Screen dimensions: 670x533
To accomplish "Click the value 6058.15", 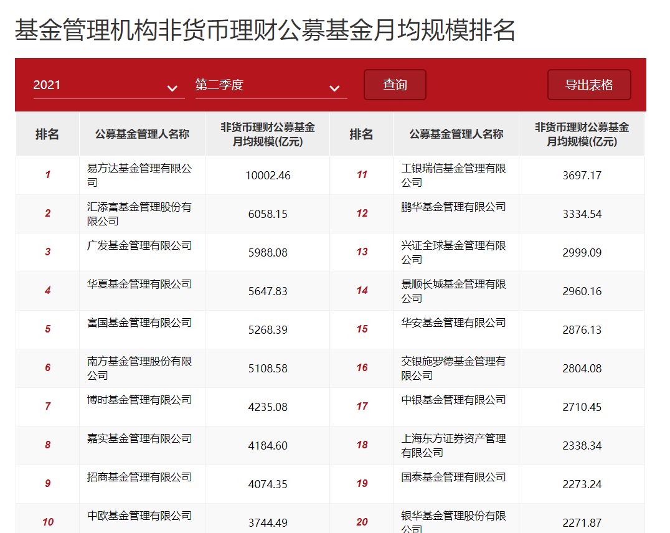I will click(268, 214).
